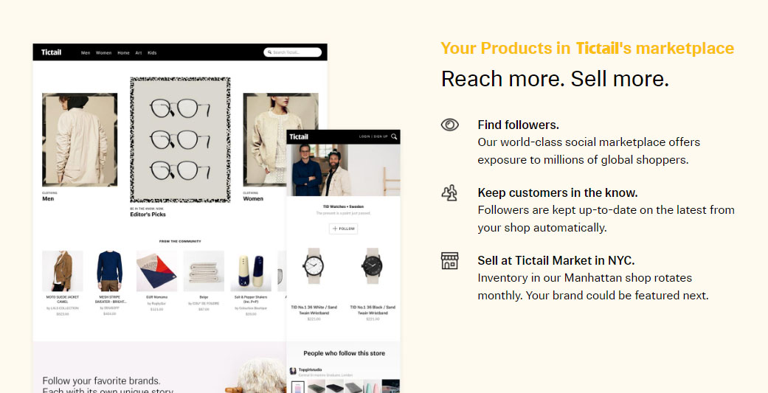This screenshot has height=393, width=768.
Task: Click the magnifier icon in mobile Tictail header
Action: click(394, 136)
